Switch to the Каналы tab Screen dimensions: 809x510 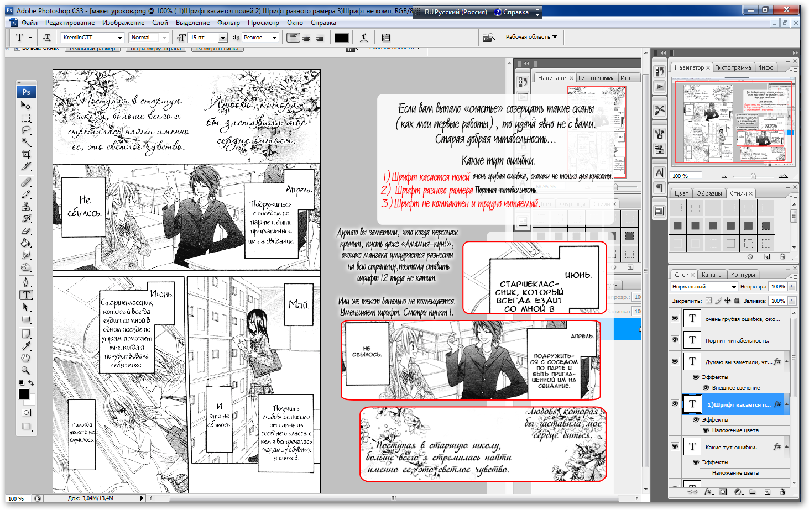[712, 275]
